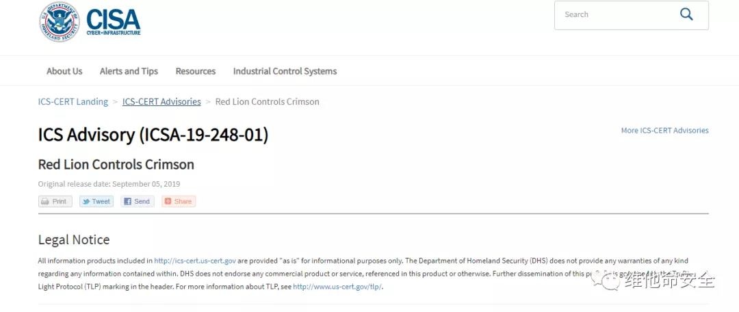The height and width of the screenshot is (312, 739).
Task: Go to the Industrial Control Systems section
Action: (285, 71)
